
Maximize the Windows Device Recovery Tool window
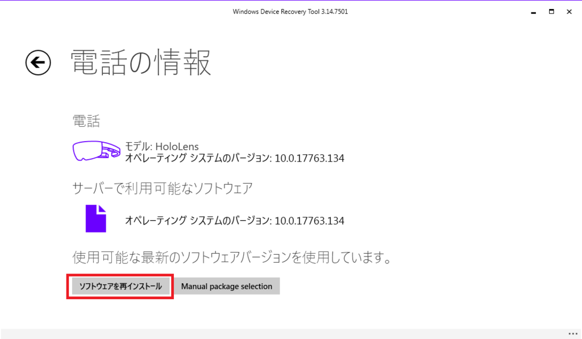tap(551, 11)
